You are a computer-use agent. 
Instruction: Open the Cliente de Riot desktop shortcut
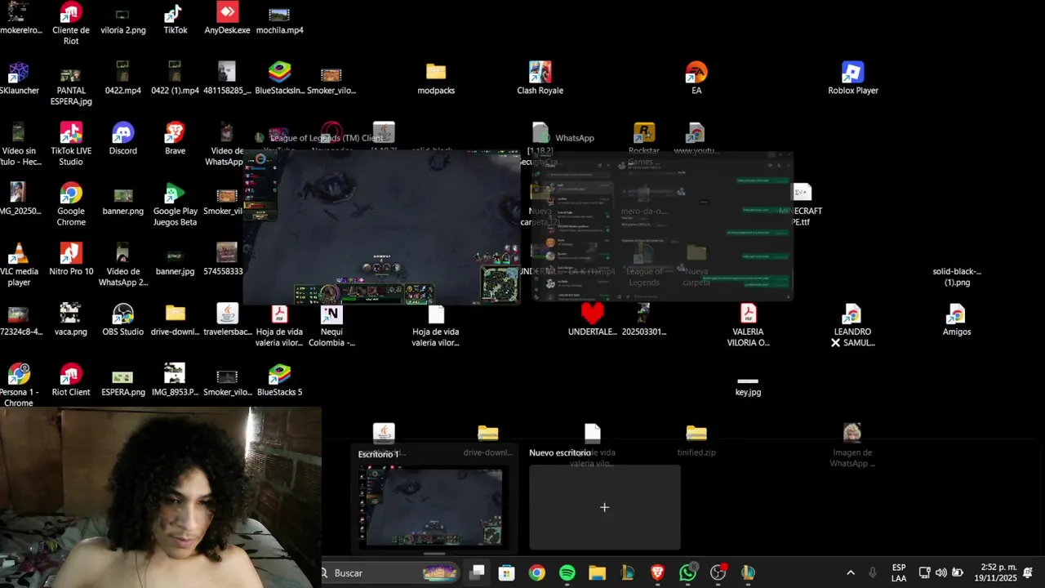tap(71, 23)
